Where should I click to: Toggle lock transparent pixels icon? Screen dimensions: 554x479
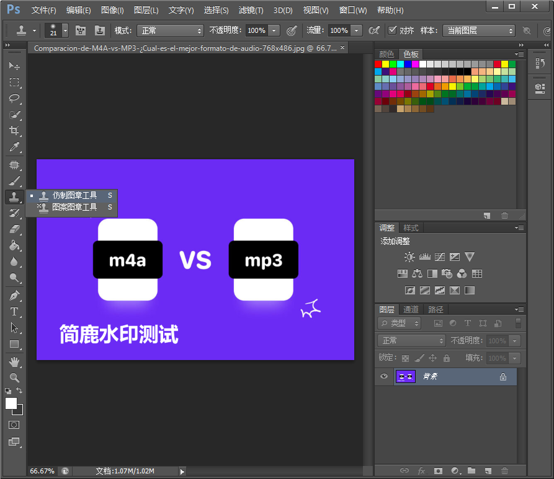[x=405, y=358]
